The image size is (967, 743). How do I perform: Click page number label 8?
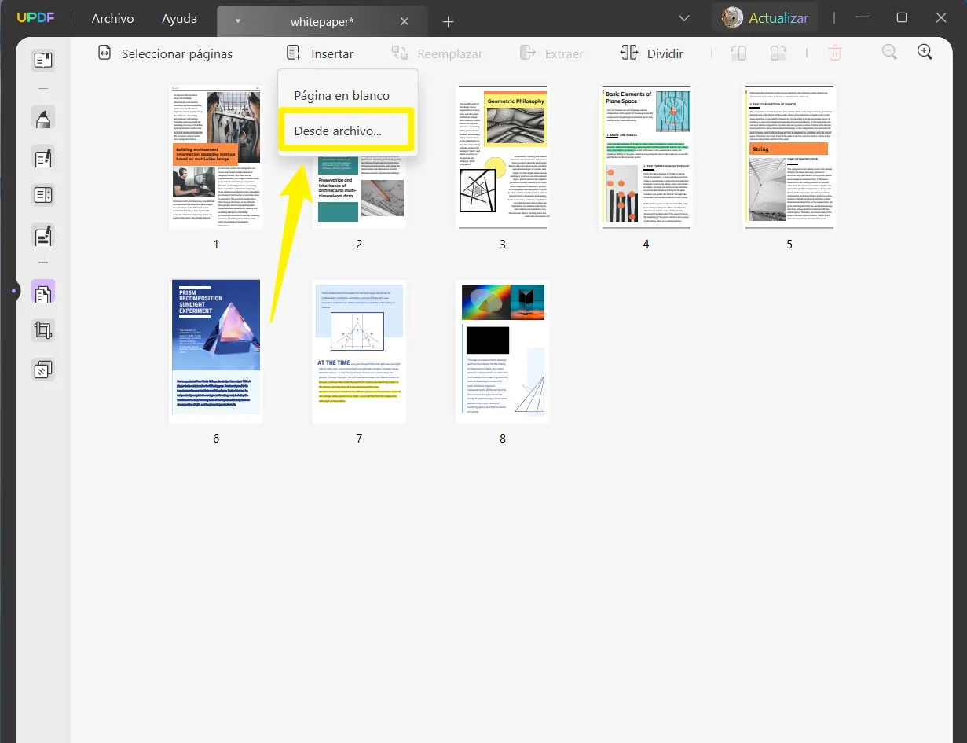point(503,439)
